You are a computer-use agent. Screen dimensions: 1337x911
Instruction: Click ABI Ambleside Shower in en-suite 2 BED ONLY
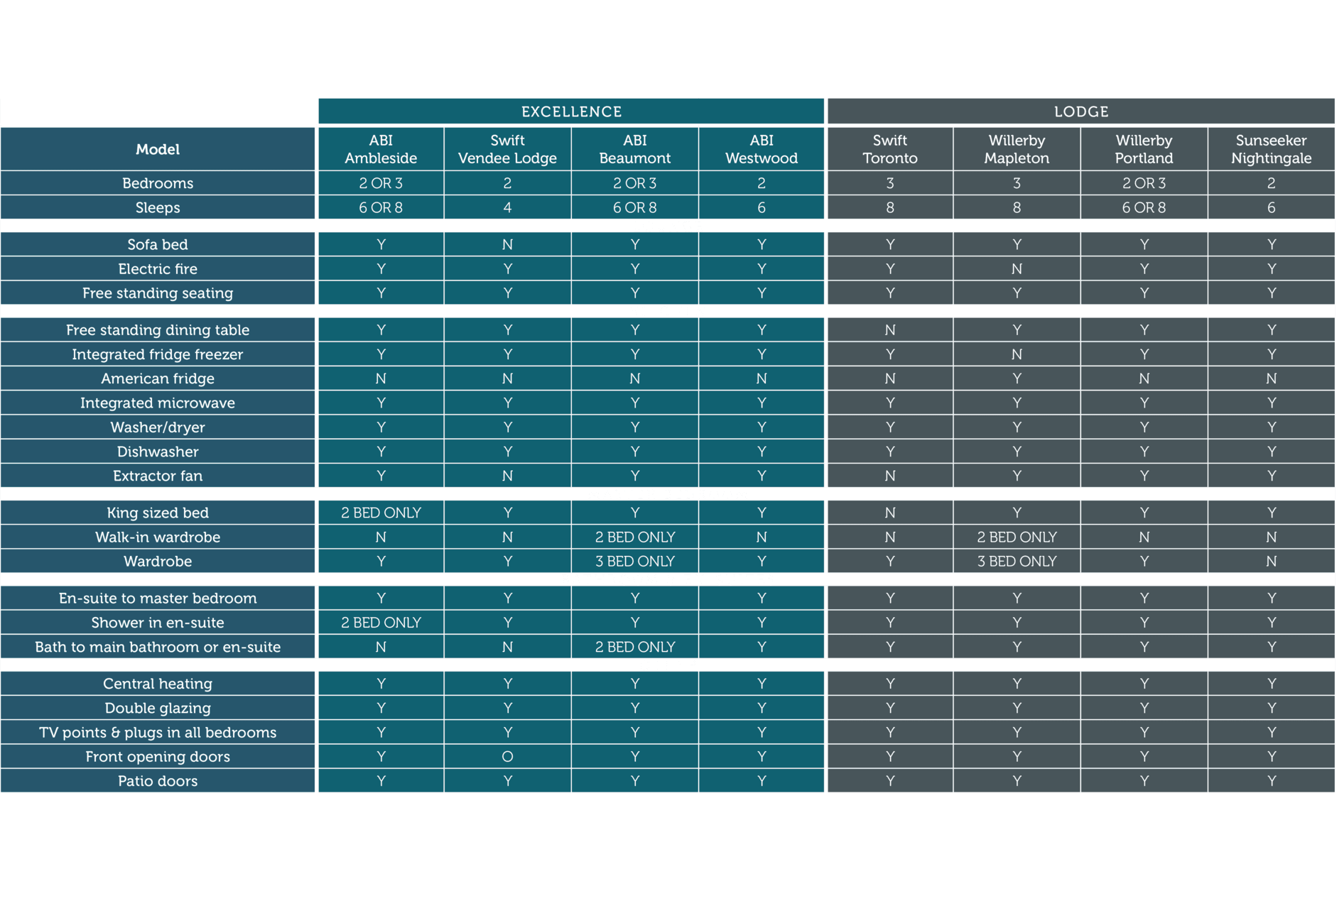381,622
